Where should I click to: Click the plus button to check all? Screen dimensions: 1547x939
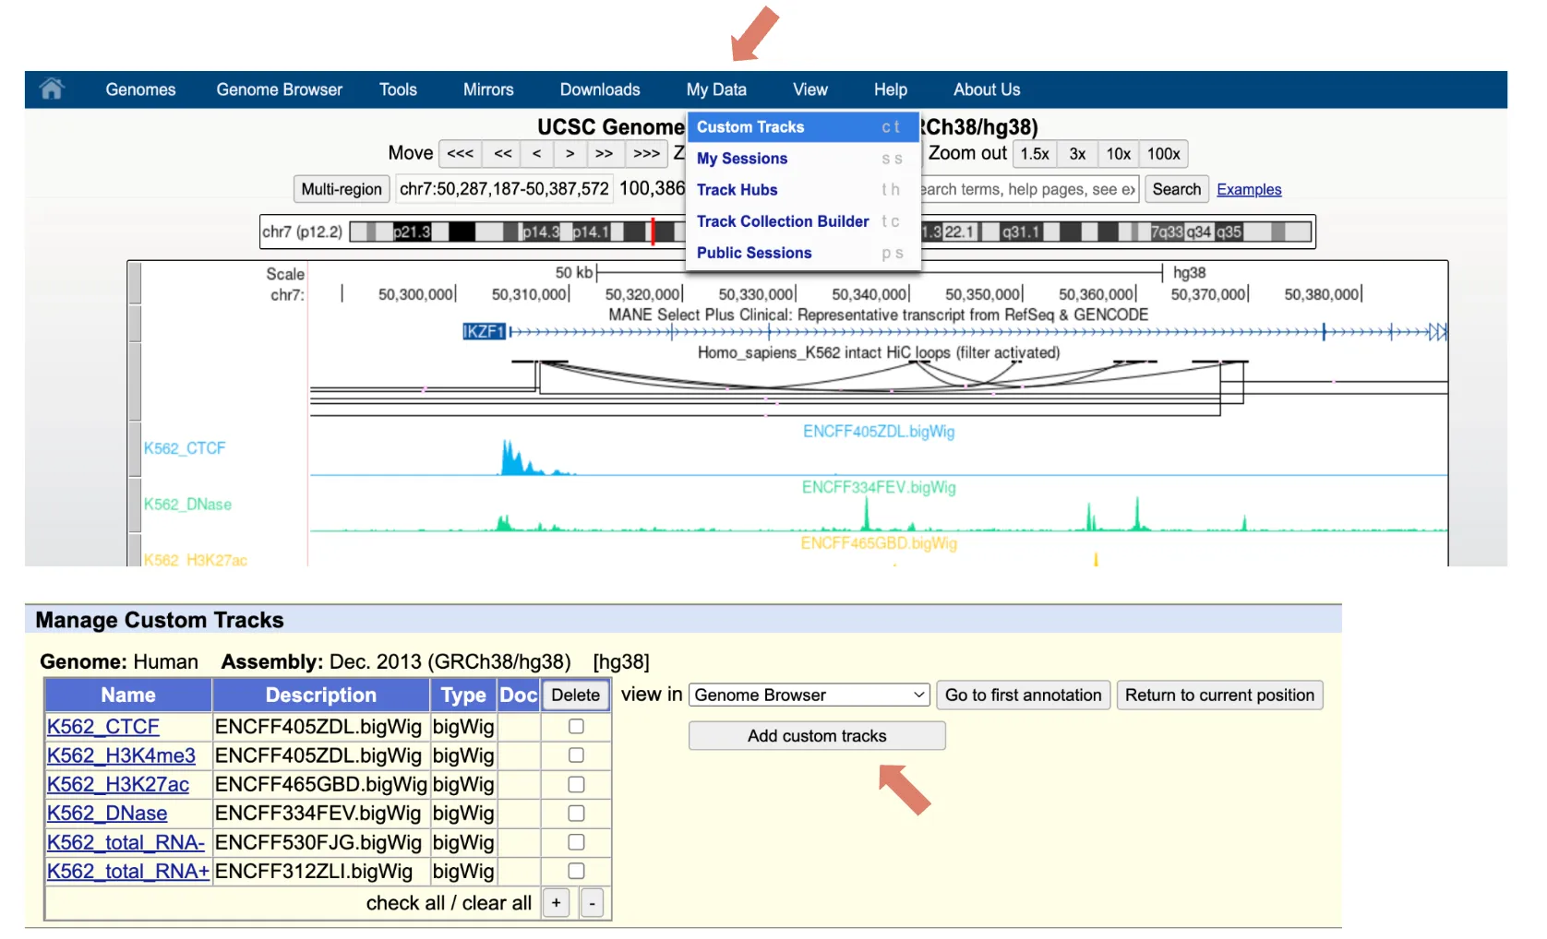coord(556,903)
